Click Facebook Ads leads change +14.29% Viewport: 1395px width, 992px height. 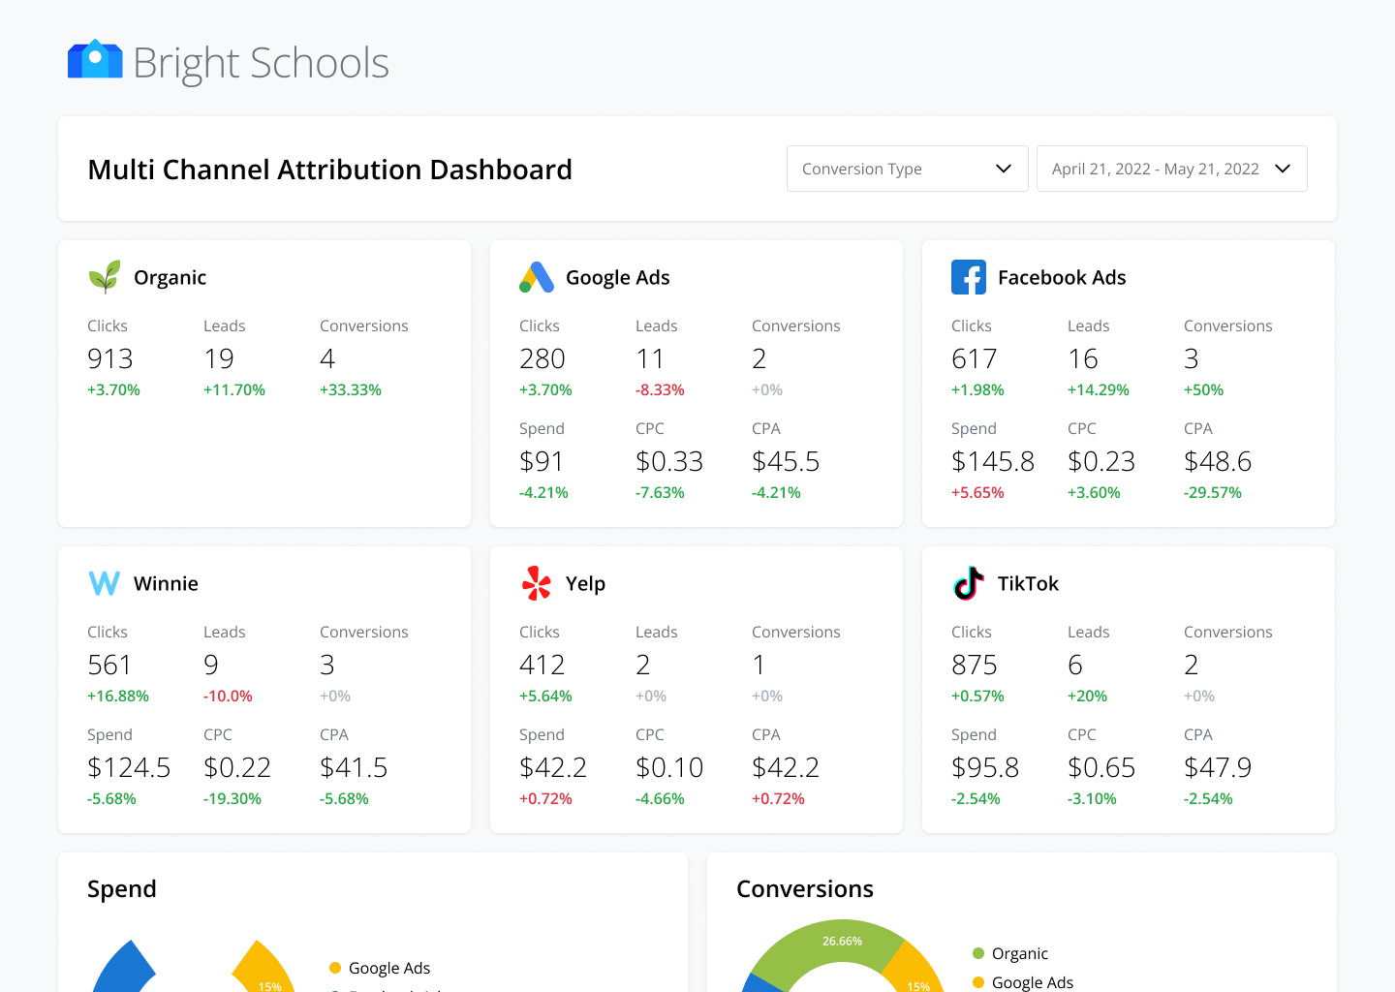pyautogui.click(x=1099, y=389)
